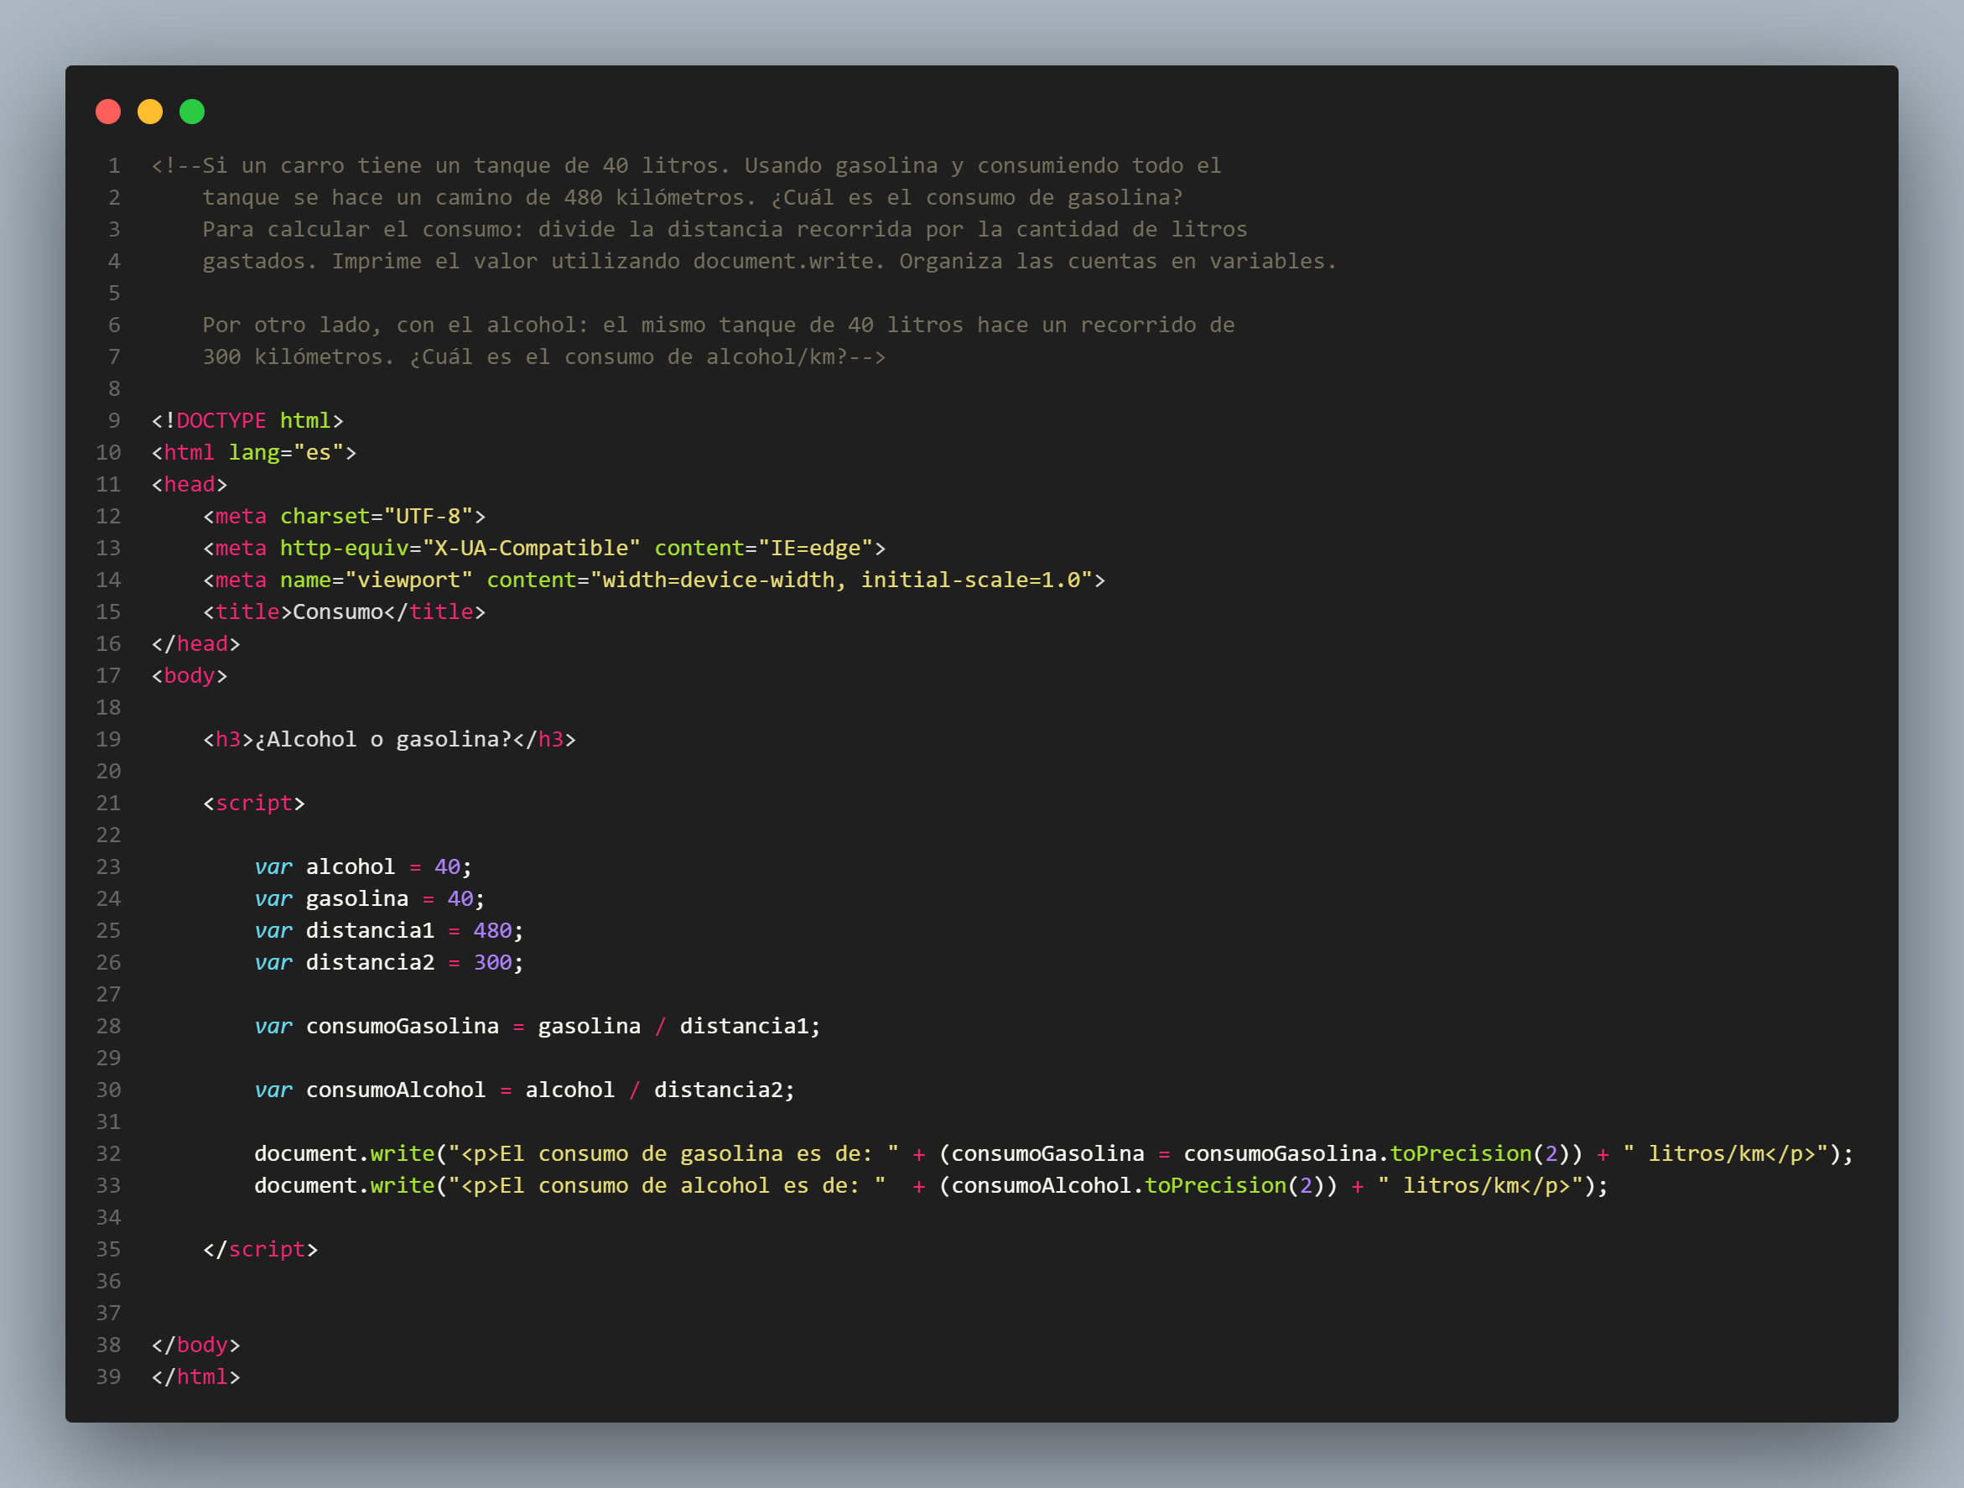This screenshot has width=1964, height=1488.
Task: Click line number 1
Action: (x=114, y=166)
